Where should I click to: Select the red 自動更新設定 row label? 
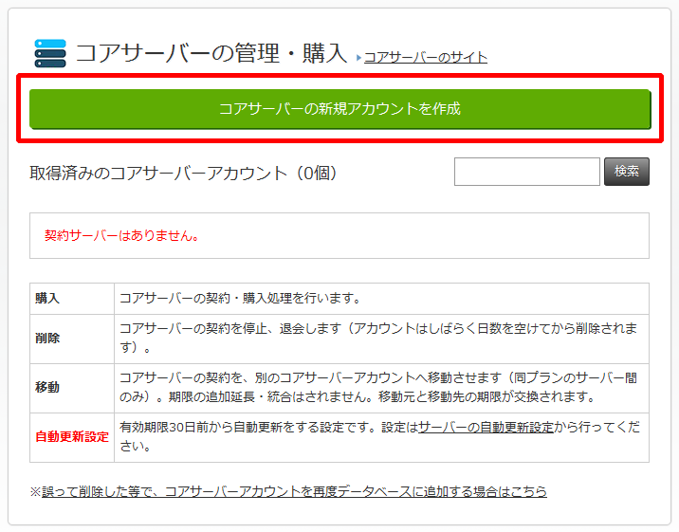click(72, 437)
